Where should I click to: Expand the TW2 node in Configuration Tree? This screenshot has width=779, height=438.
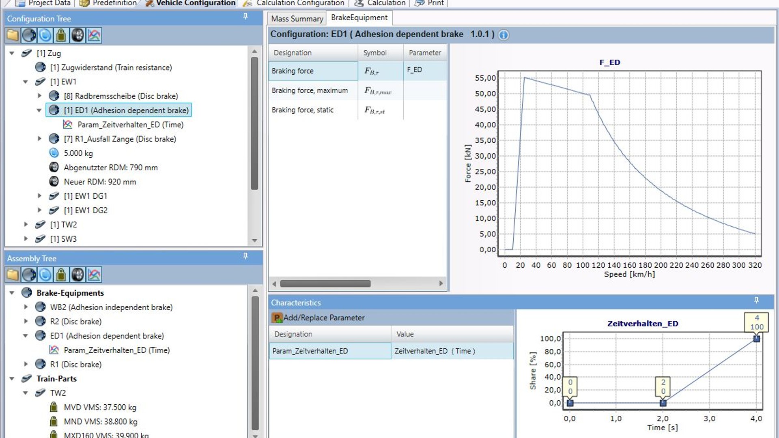tap(26, 224)
